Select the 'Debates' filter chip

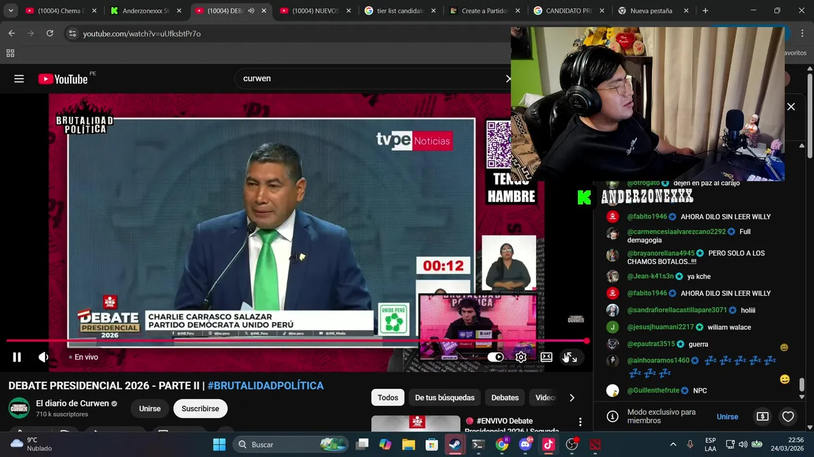click(505, 397)
